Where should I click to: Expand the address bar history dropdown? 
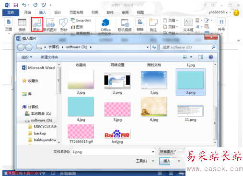click(148, 47)
